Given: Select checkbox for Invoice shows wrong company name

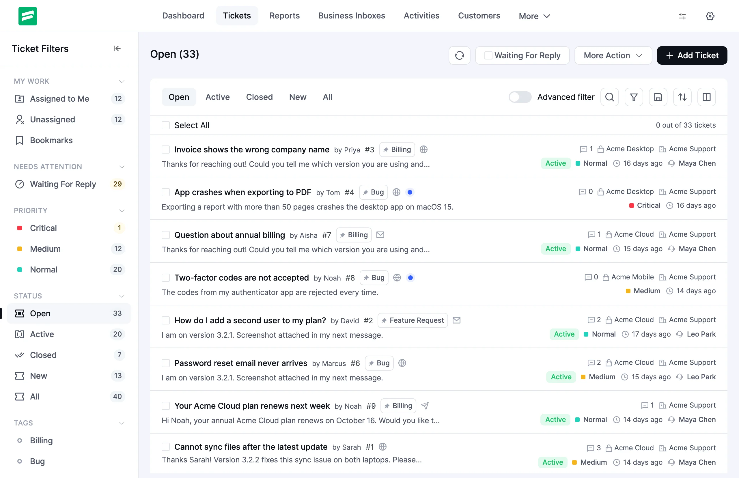Looking at the screenshot, I should pyautogui.click(x=166, y=150).
